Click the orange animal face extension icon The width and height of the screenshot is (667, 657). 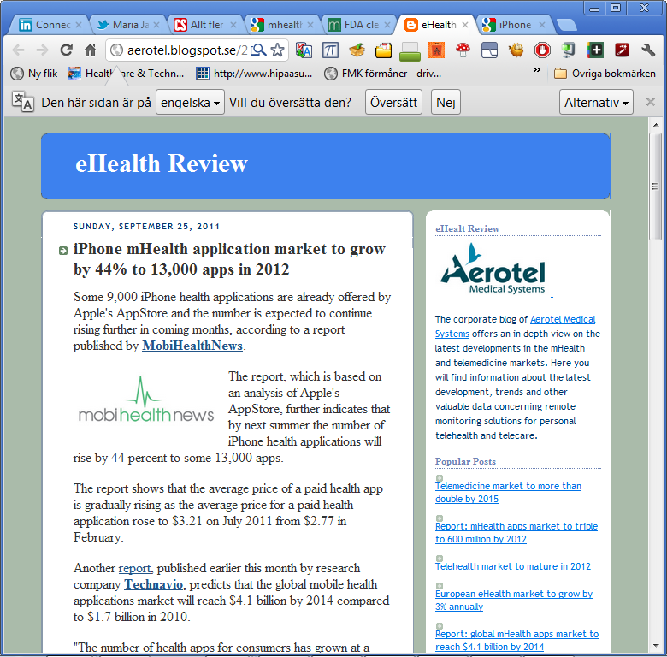pyautogui.click(x=516, y=50)
